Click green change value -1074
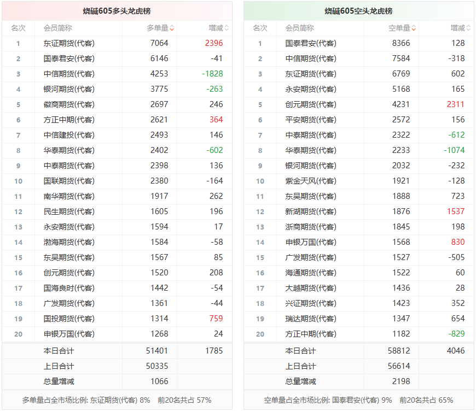Image resolution: width=476 pixels, height=412 pixels. point(454,150)
